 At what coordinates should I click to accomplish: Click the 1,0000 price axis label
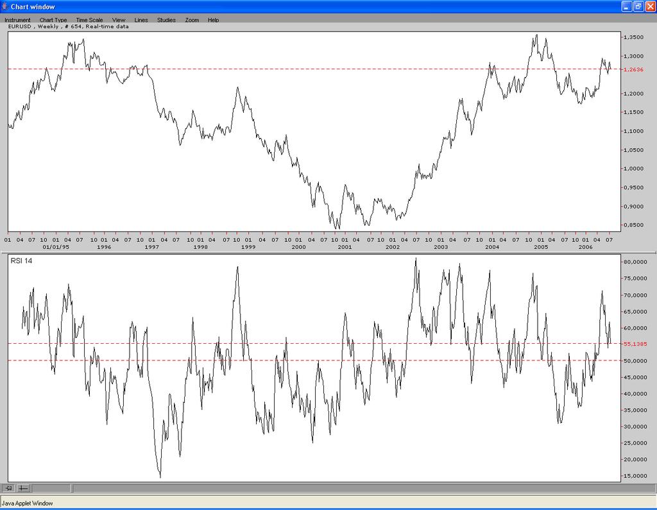pyautogui.click(x=633, y=169)
